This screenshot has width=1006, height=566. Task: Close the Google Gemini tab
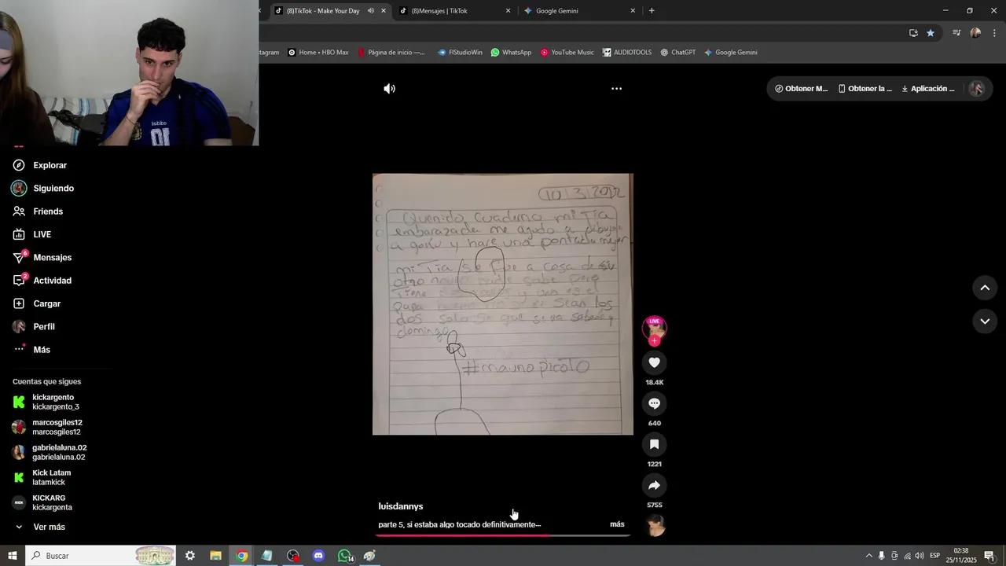tap(633, 11)
